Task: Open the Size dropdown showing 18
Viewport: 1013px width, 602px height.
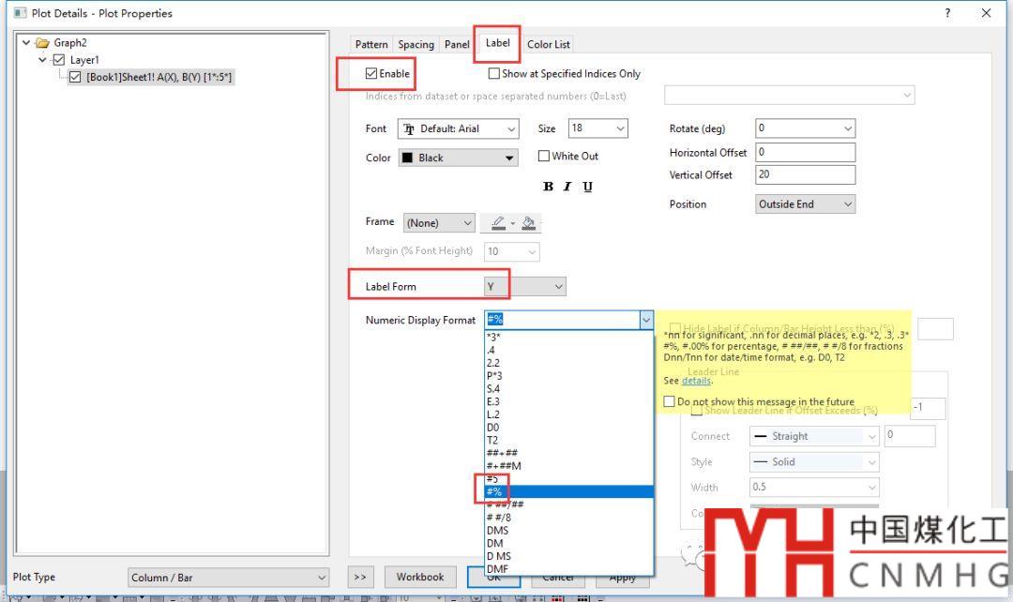Action: [597, 128]
